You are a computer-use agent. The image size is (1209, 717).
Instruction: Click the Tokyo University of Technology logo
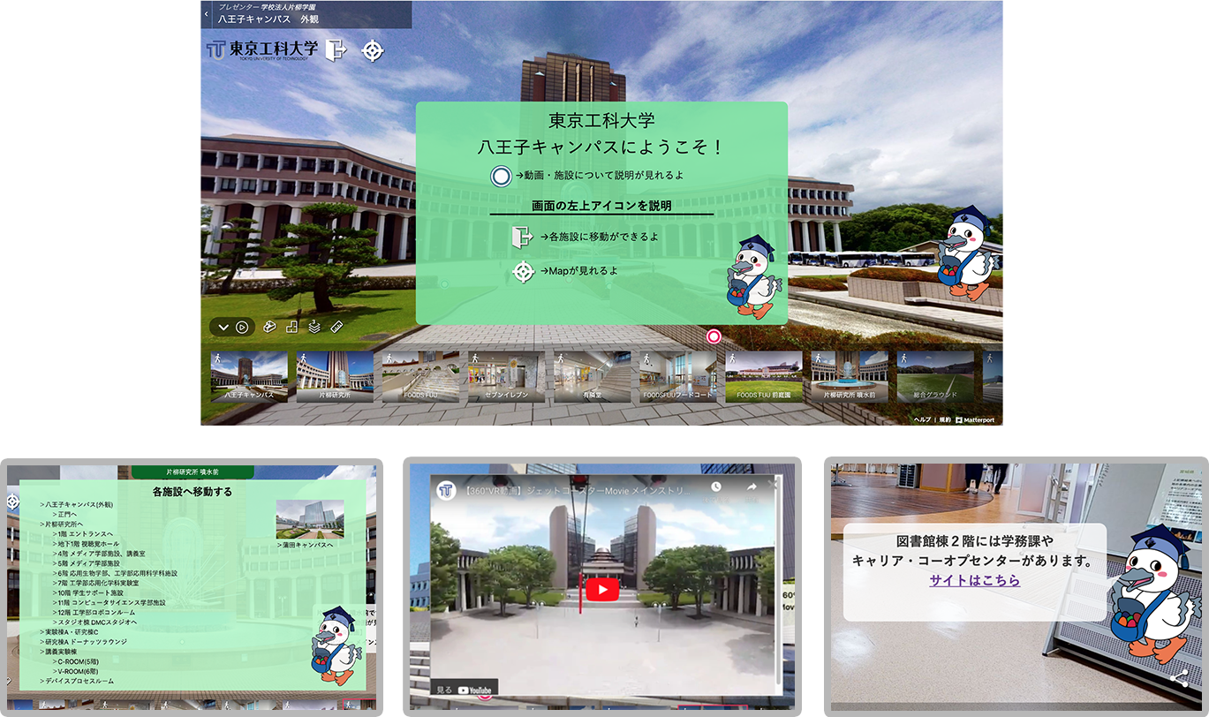coord(261,49)
